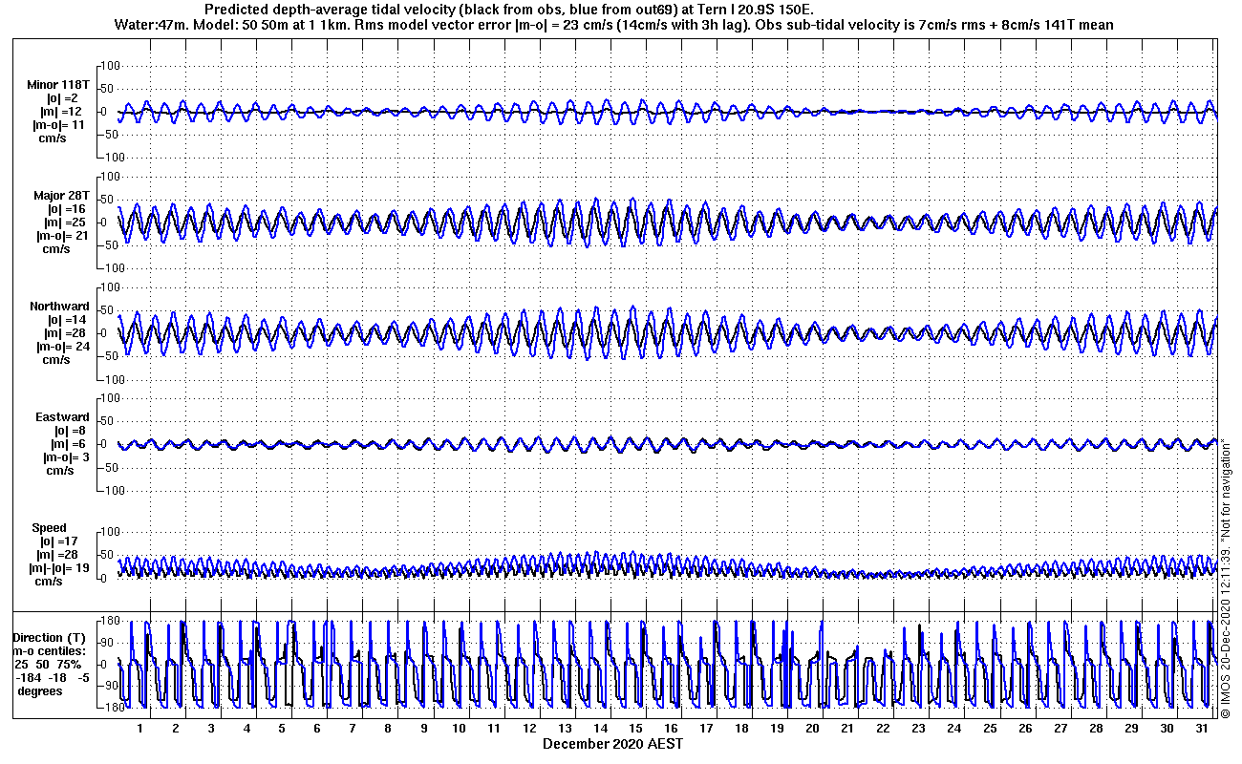Select the "|o| =14" value under Northward
This screenshot has height=764, width=1242.
[x=66, y=320]
